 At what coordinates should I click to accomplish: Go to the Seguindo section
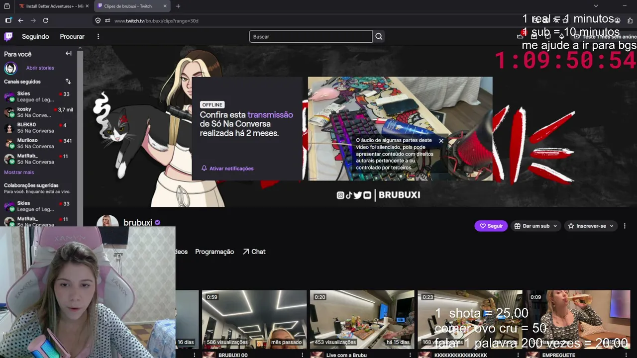pos(35,36)
